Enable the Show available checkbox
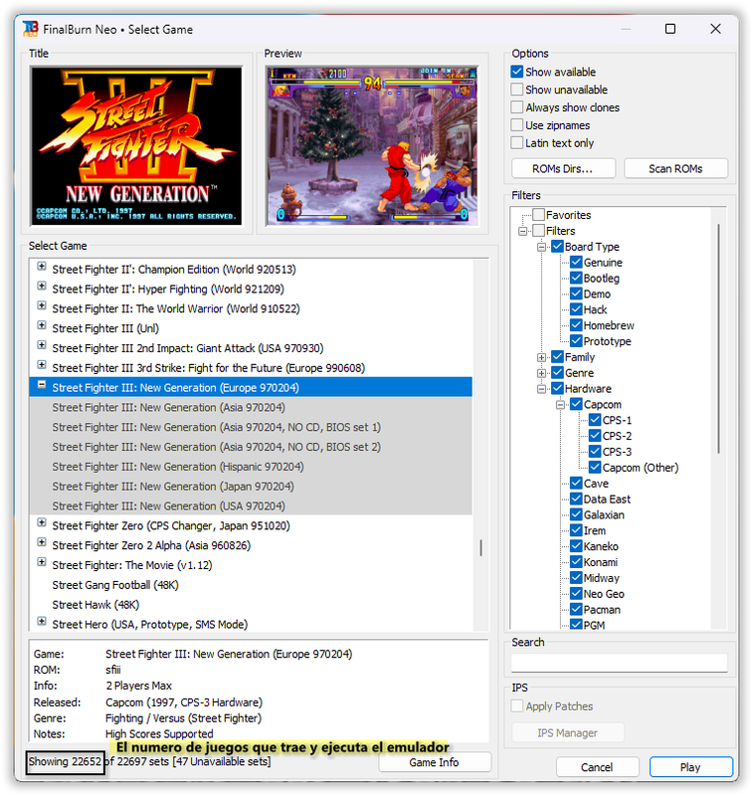753x796 pixels. 516,72
